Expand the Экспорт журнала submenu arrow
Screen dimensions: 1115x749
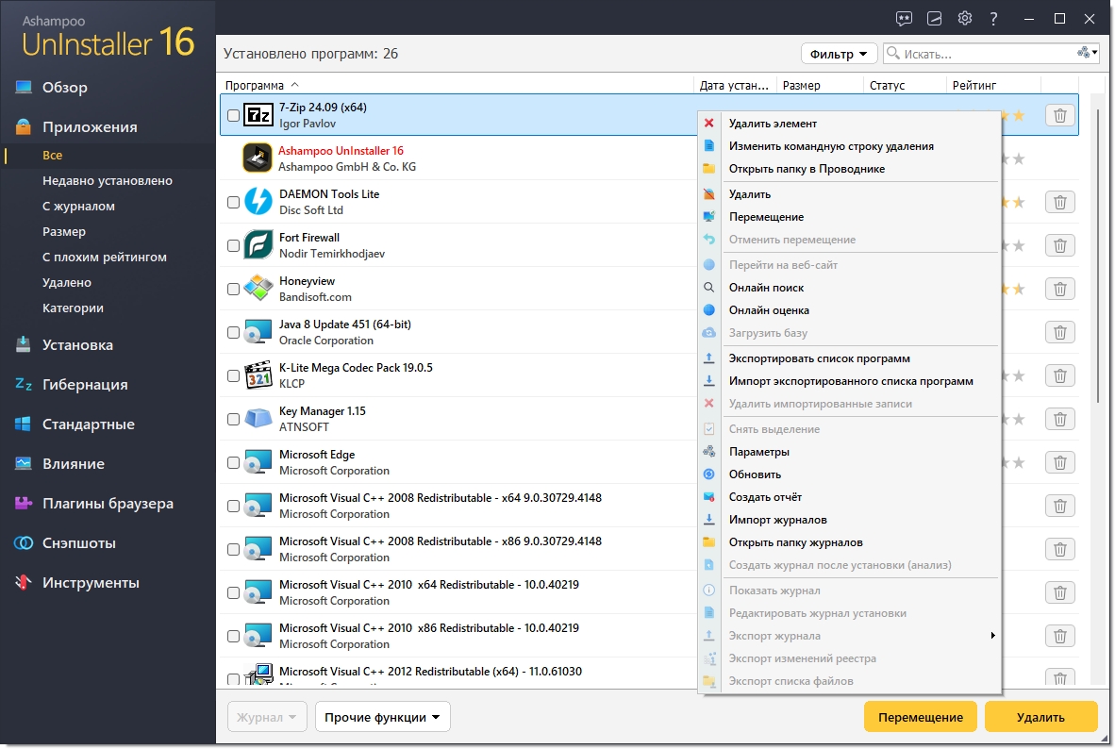pyautogui.click(x=992, y=636)
